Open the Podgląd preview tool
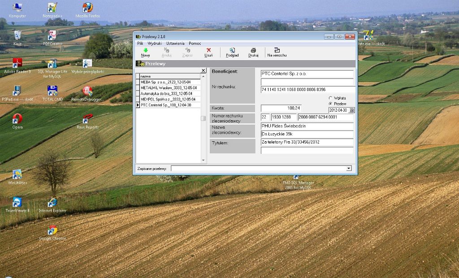 [x=232, y=52]
